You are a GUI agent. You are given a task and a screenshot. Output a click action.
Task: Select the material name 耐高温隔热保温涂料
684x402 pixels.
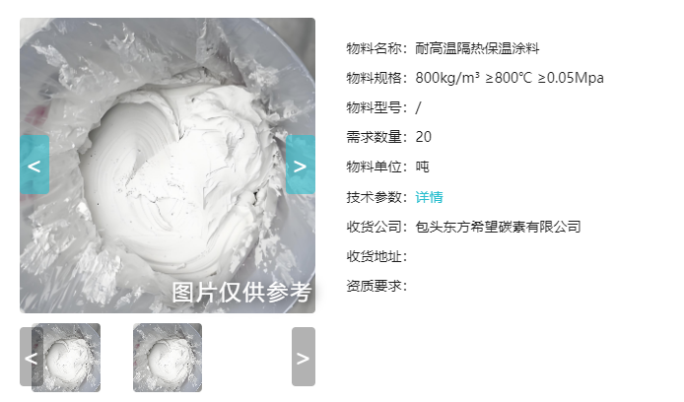pos(477,48)
